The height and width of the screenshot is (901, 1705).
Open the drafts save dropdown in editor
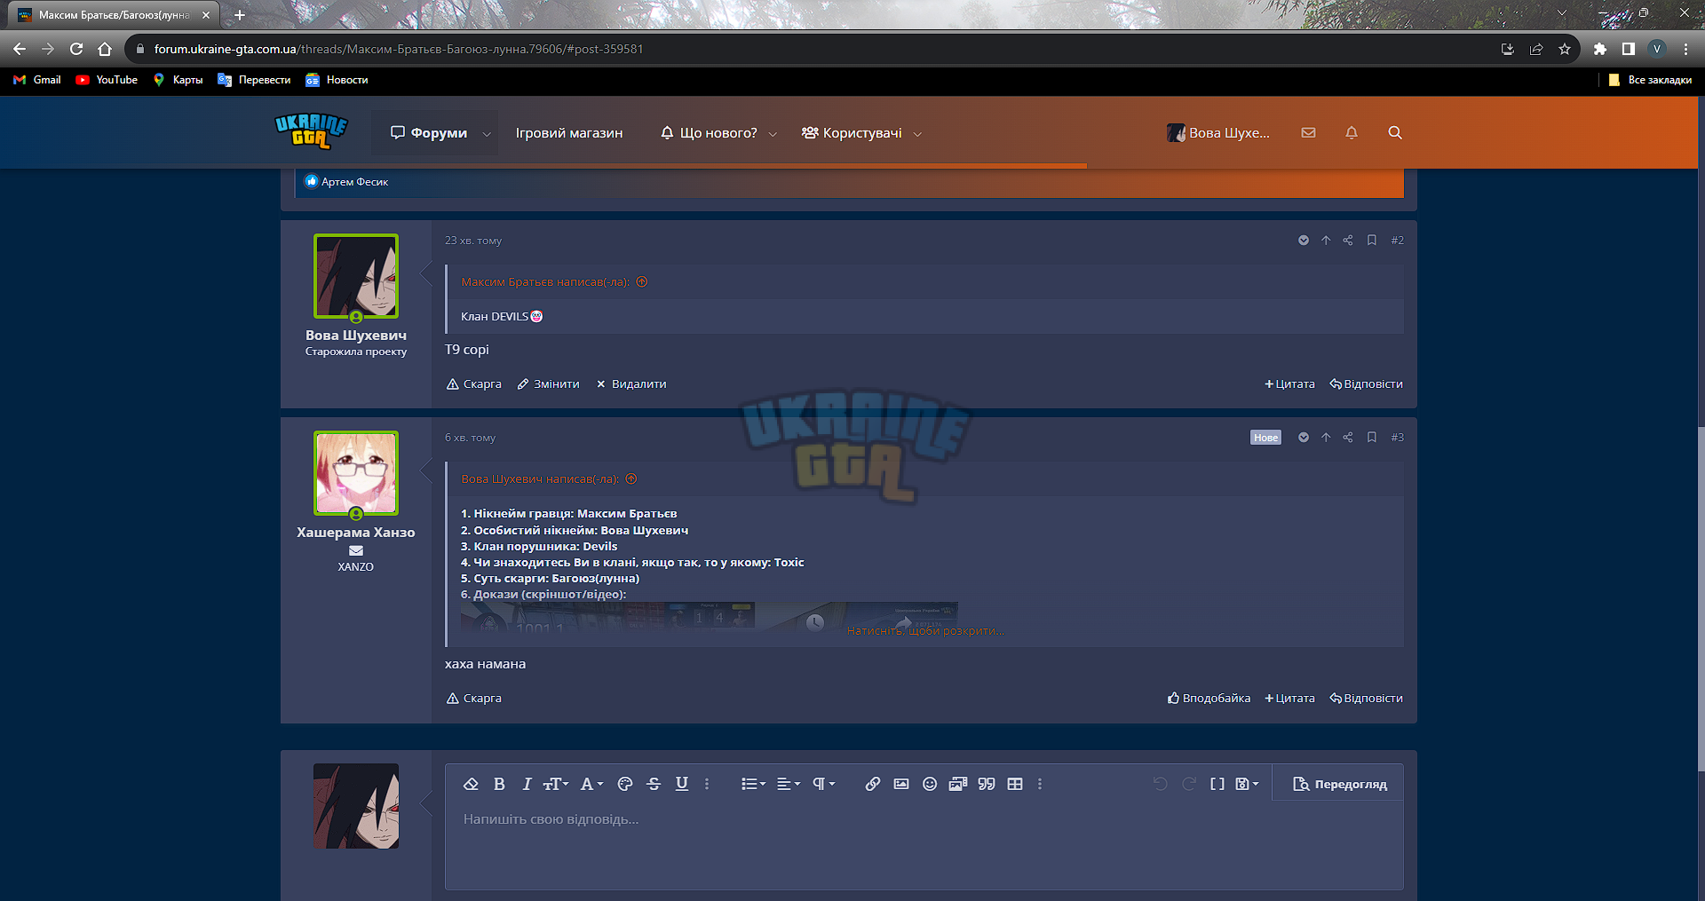[1247, 784]
